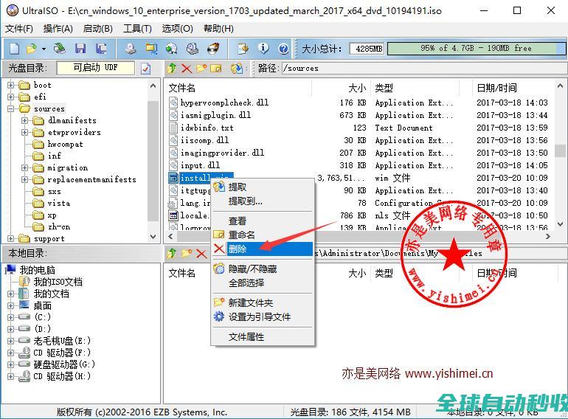Expand the (C:) drive node
568x419 pixels.
coord(11,317)
